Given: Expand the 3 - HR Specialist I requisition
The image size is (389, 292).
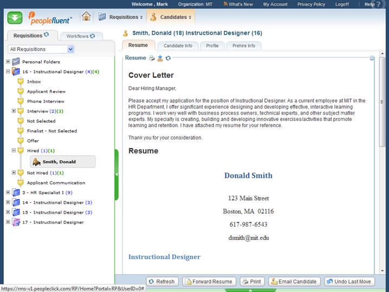Looking at the screenshot, I should pos(8,193).
